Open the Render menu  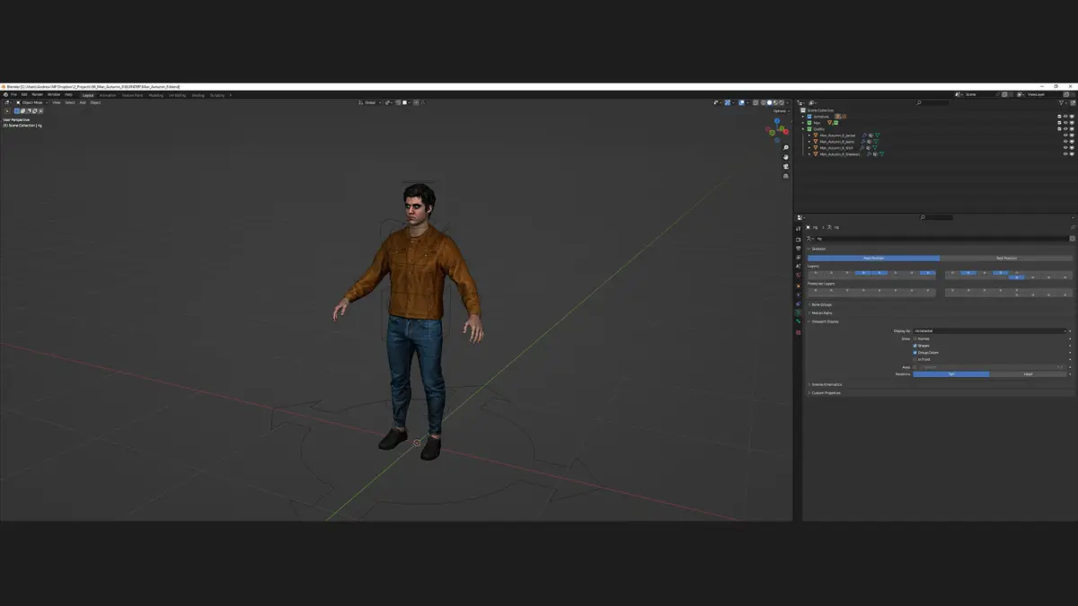pos(37,94)
